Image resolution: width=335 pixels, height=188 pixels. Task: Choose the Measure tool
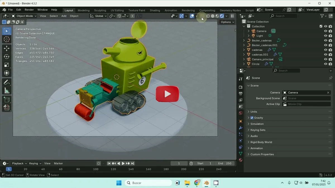[x=7, y=91]
